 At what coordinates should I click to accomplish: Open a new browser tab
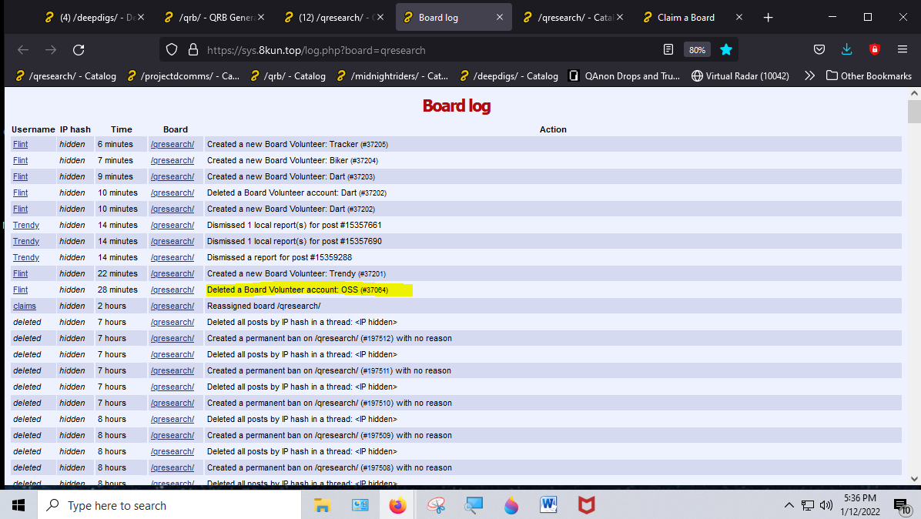click(769, 18)
